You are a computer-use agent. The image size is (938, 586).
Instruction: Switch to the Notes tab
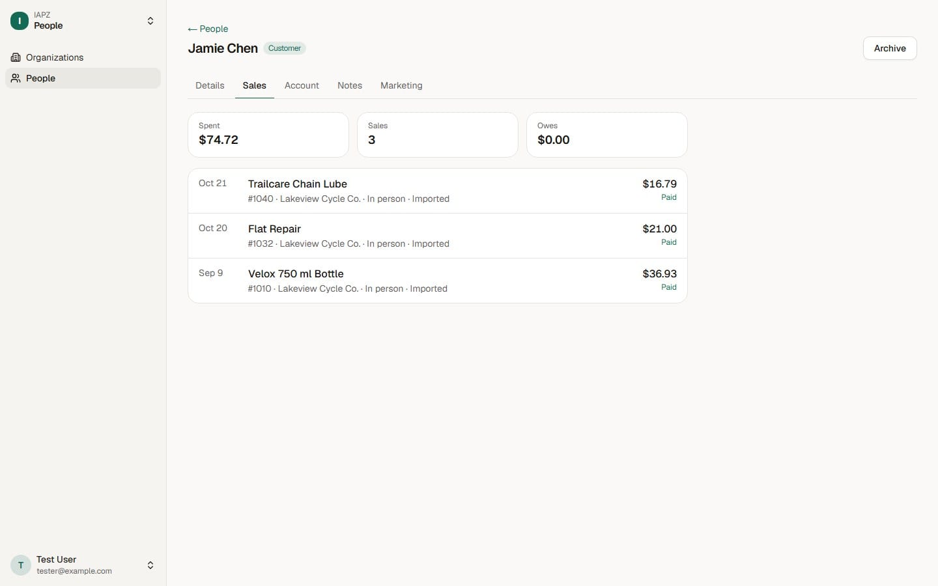pyautogui.click(x=350, y=85)
